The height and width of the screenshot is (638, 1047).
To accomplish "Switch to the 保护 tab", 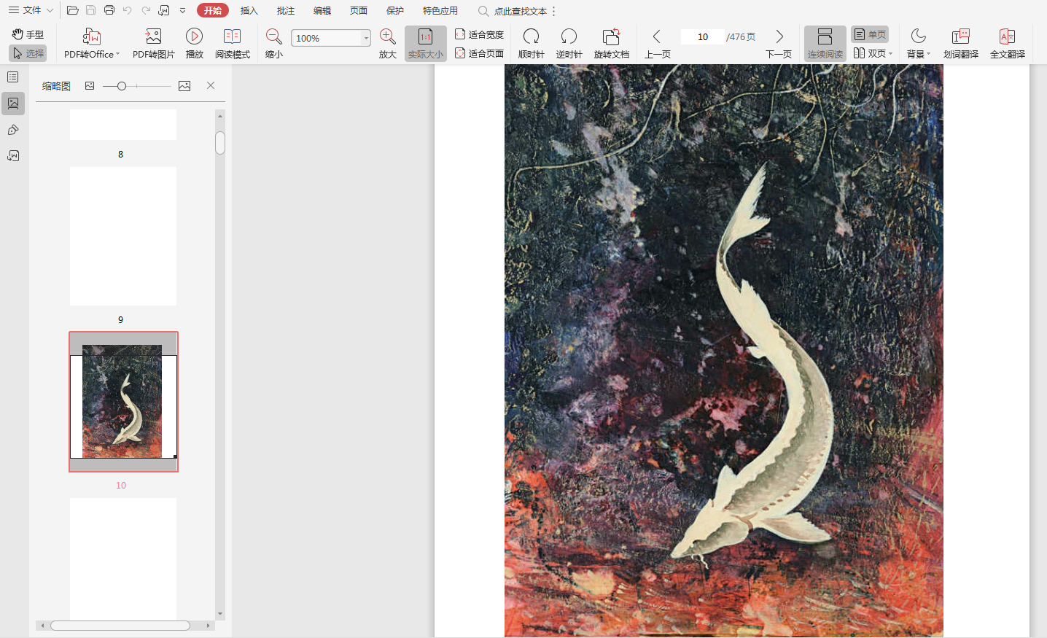I will click(x=395, y=10).
